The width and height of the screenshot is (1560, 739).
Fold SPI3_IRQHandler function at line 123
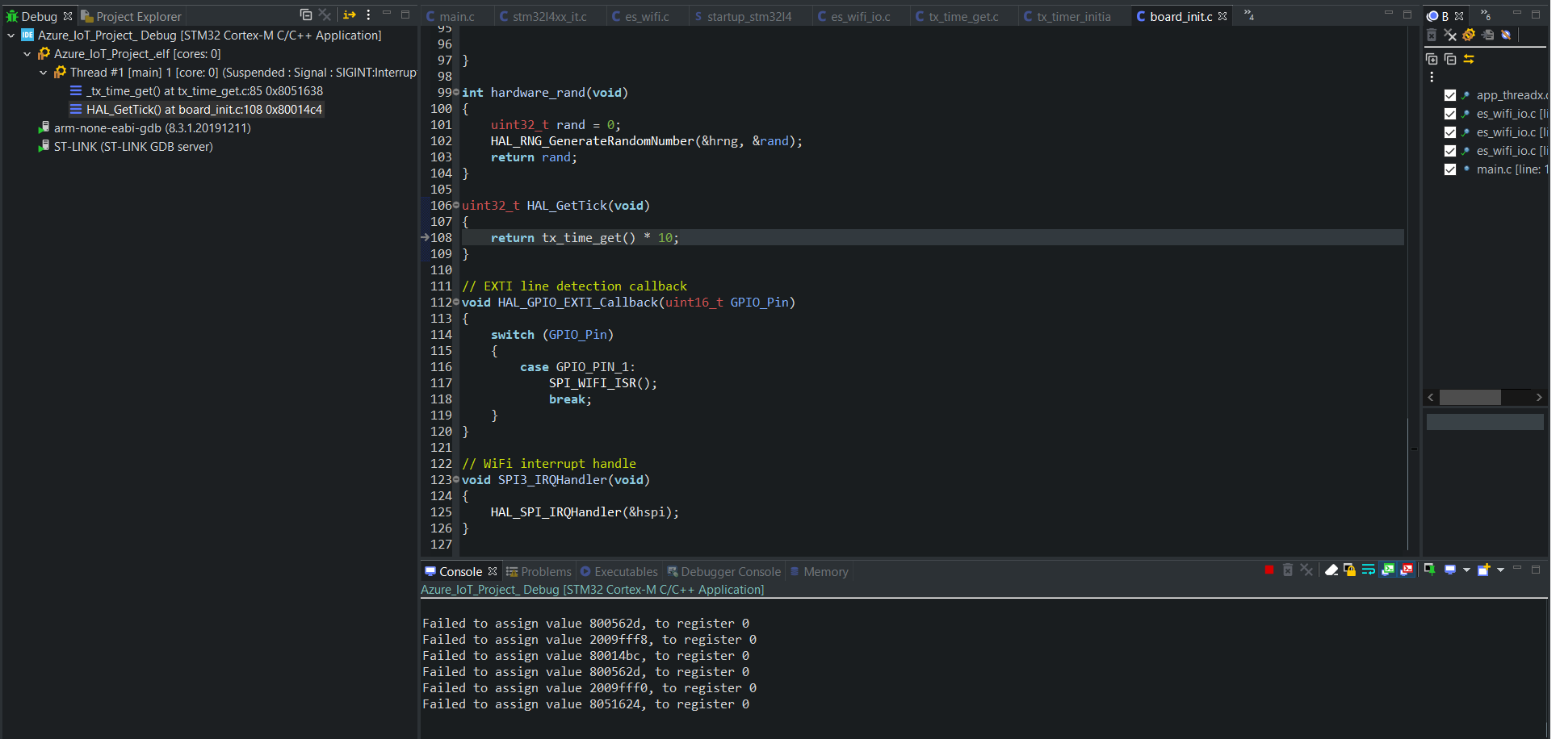click(456, 479)
